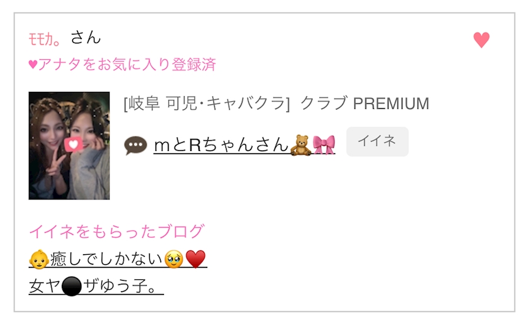The width and height of the screenshot is (529, 324).
Task: Click the 岐阜 可児・キャバクラ area label
Action: (207, 104)
